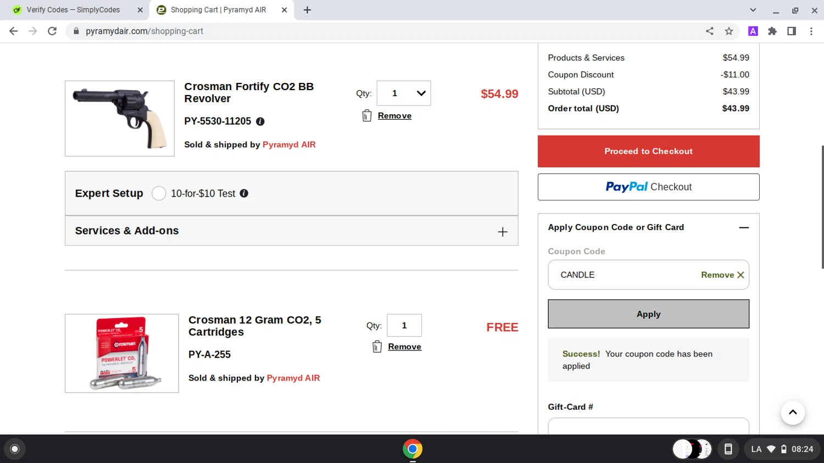Click the Apply coupon button
Image resolution: width=824 pixels, height=463 pixels.
[x=648, y=314]
